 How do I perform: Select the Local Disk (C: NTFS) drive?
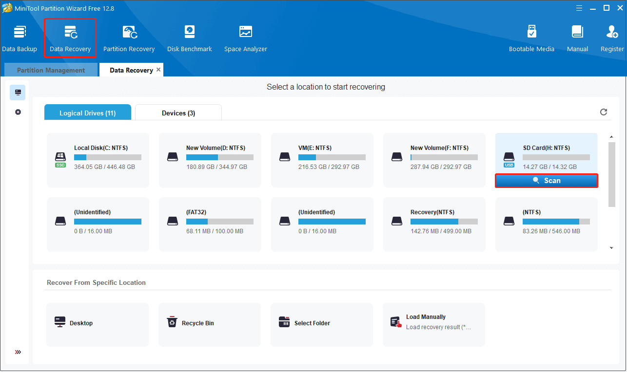click(98, 160)
